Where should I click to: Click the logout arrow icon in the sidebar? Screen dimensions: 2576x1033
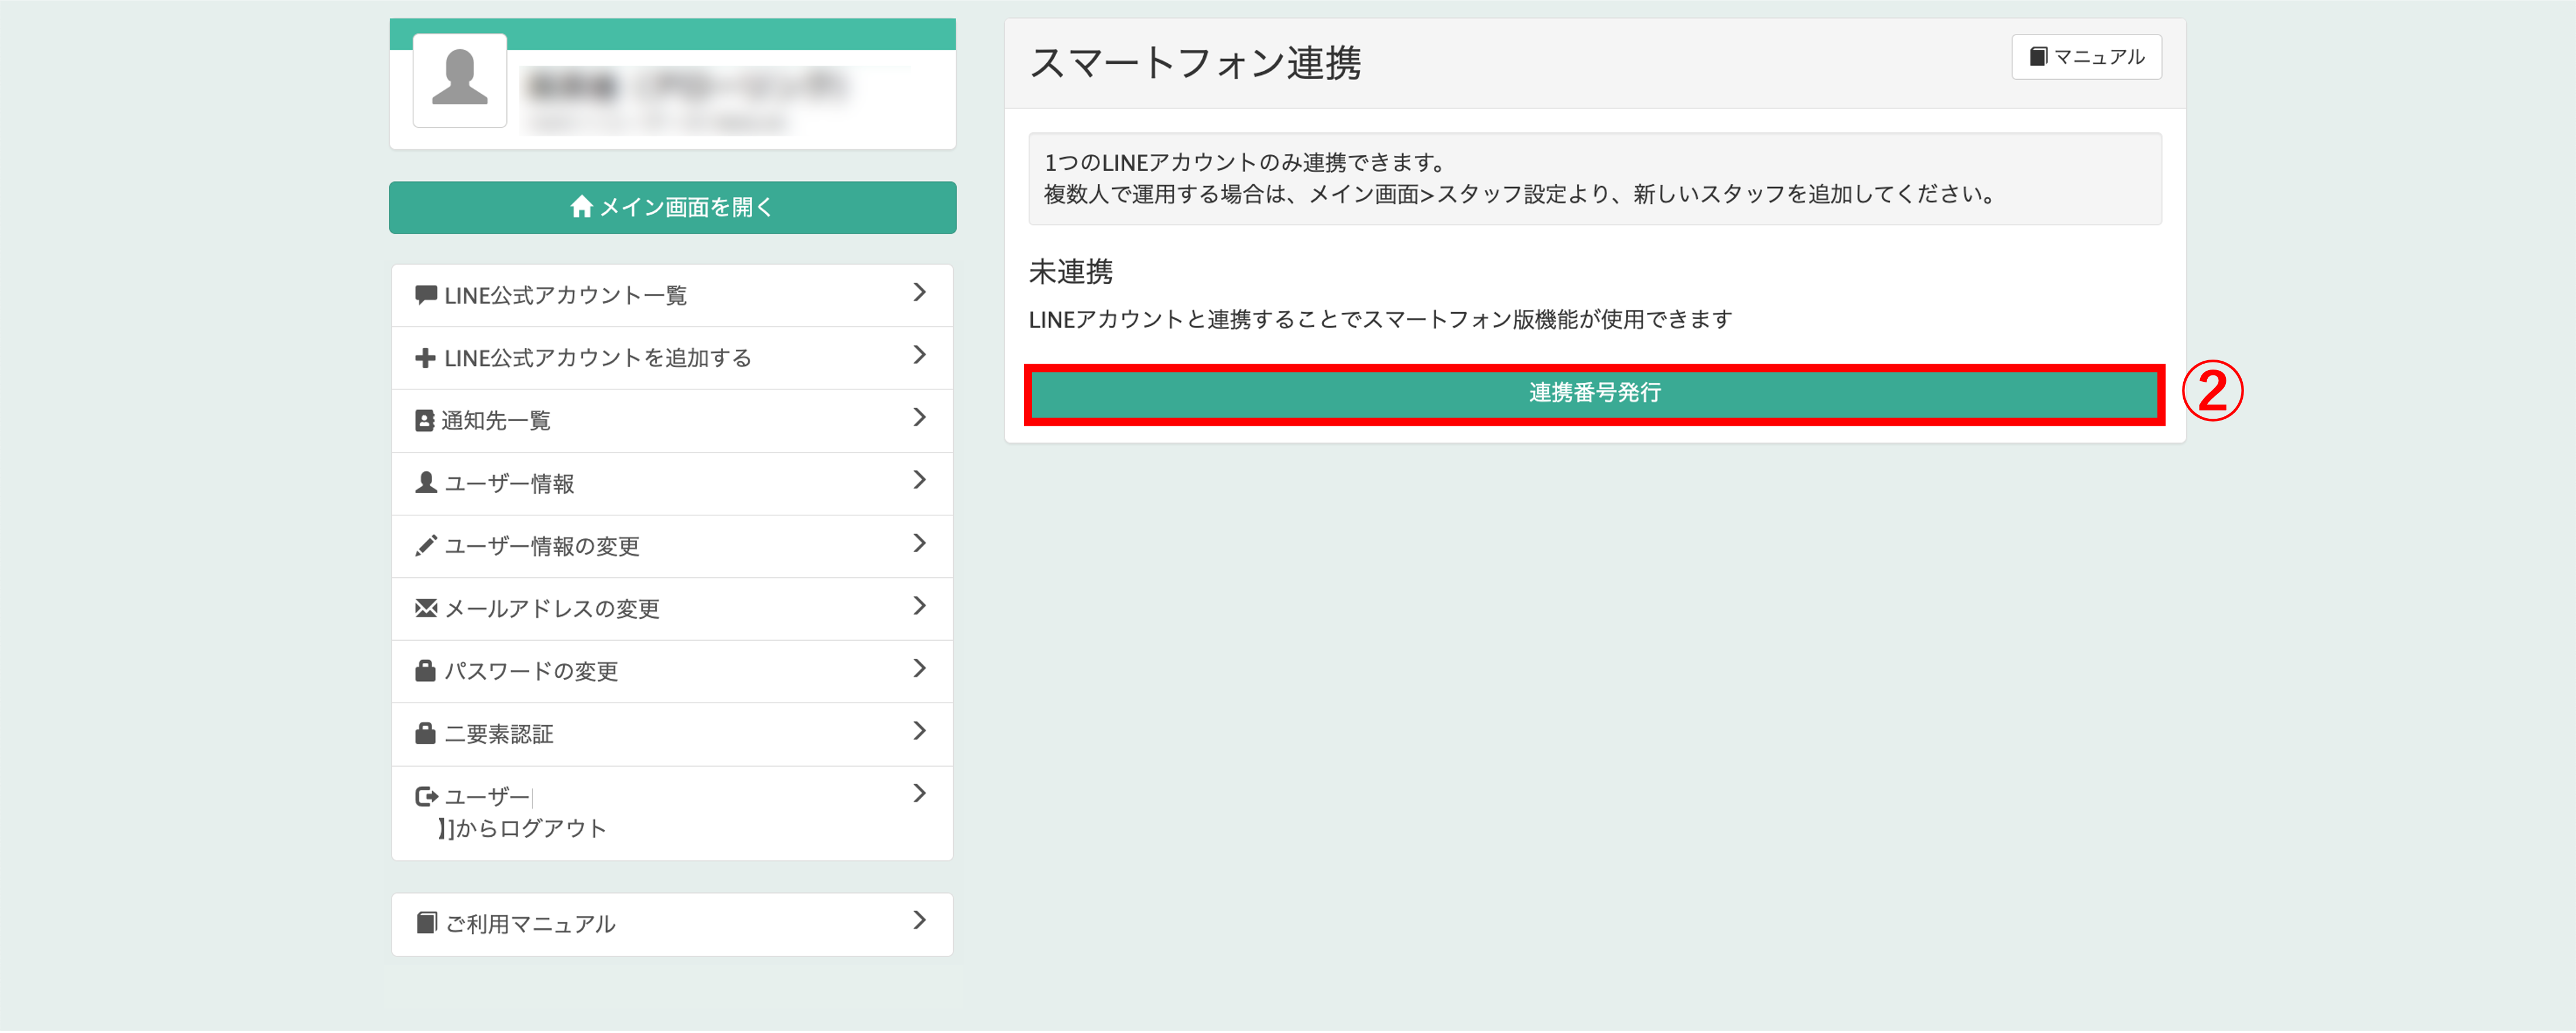tap(426, 797)
